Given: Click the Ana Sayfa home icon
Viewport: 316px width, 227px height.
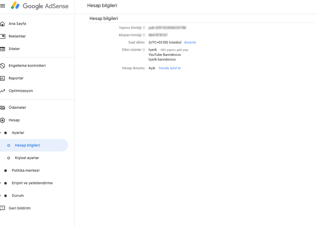Looking at the screenshot, I should [x=2, y=24].
